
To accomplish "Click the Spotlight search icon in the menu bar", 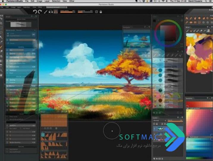I will click(x=206, y=1).
